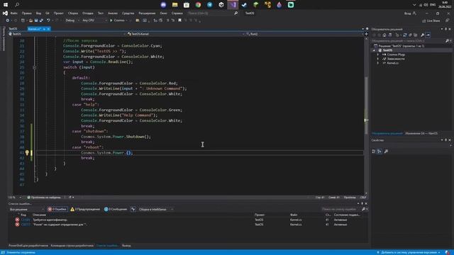Open the editor zoom level dropdown
Screen dimensions: 454x255
15,198
